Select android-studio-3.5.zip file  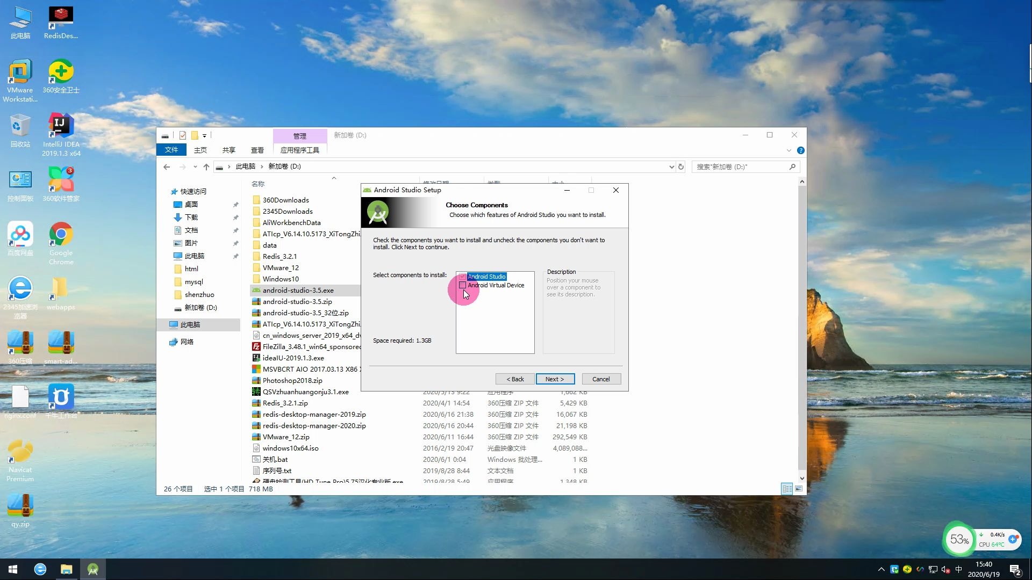[x=297, y=302]
